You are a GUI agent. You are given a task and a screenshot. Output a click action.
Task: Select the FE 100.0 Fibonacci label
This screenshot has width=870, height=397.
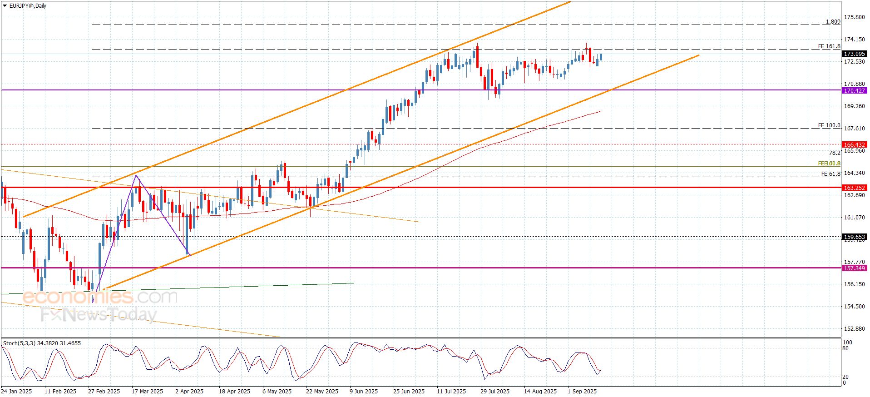(829, 125)
